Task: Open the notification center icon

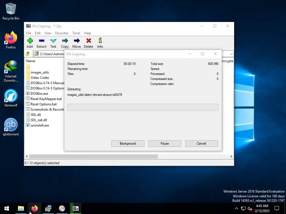Action: point(277,208)
